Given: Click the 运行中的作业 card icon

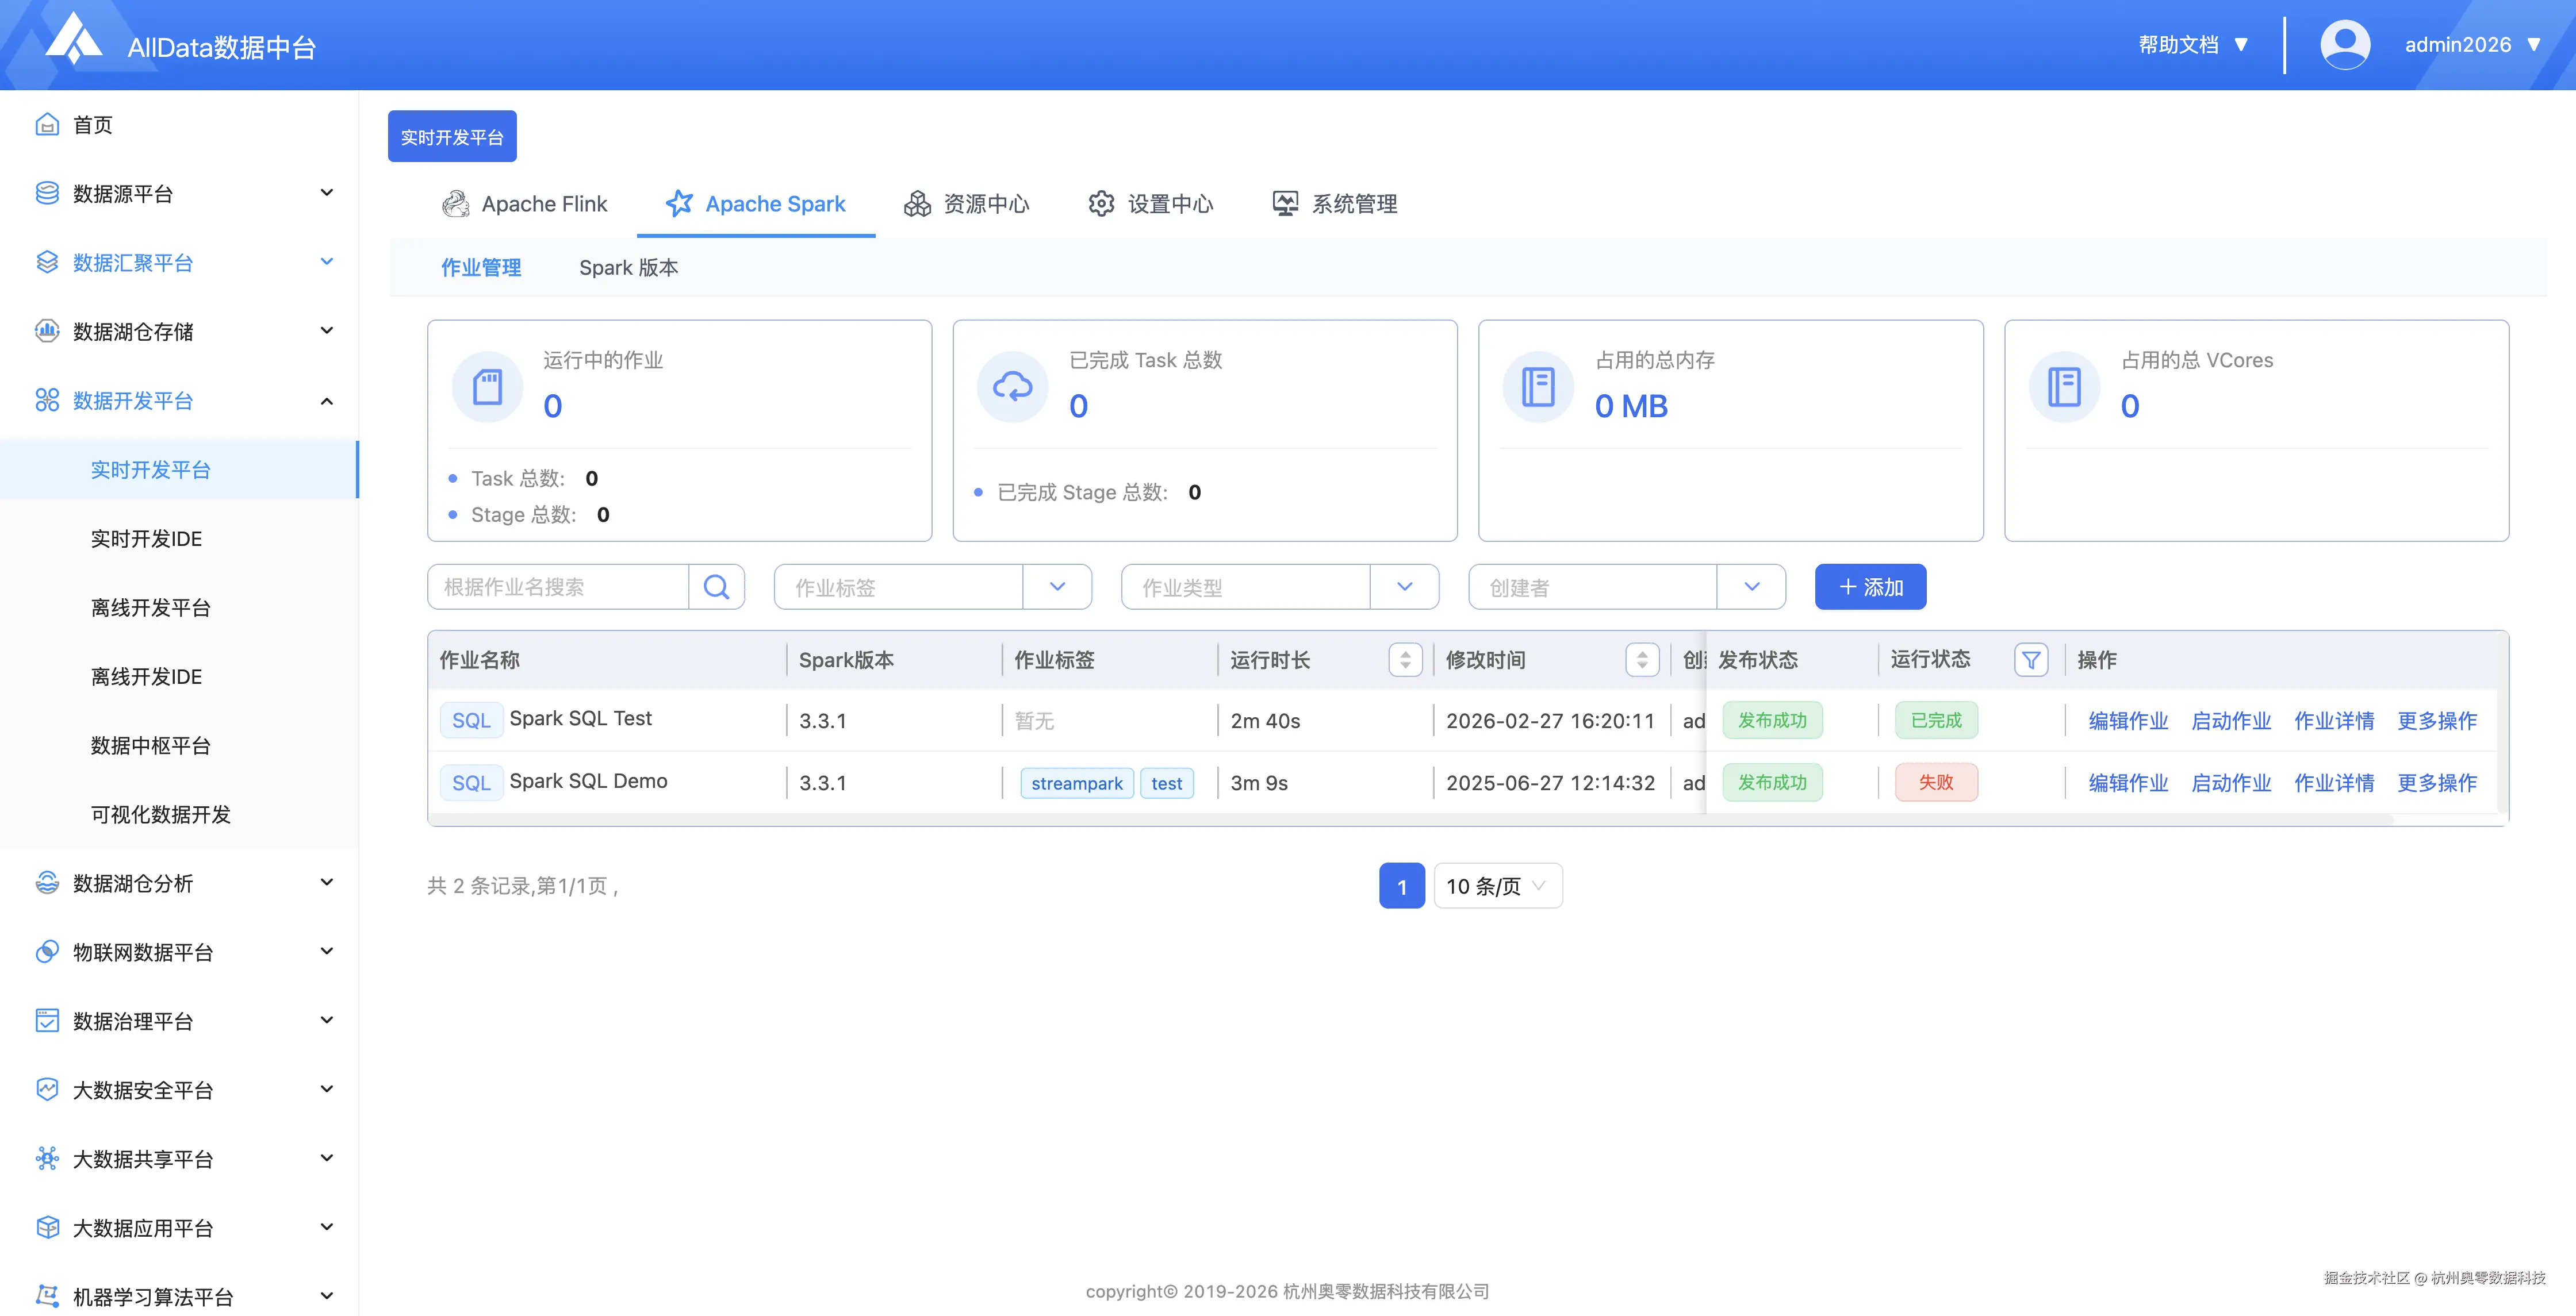Looking at the screenshot, I should pyautogui.click(x=487, y=387).
